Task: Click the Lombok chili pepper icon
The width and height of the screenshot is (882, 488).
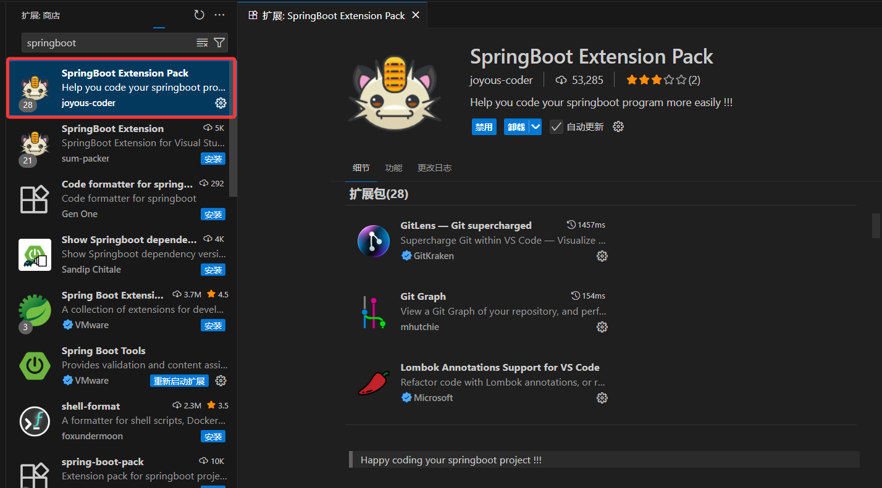Action: click(x=374, y=383)
